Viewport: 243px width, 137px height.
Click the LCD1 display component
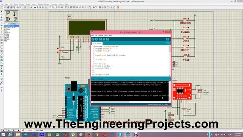[87, 29]
